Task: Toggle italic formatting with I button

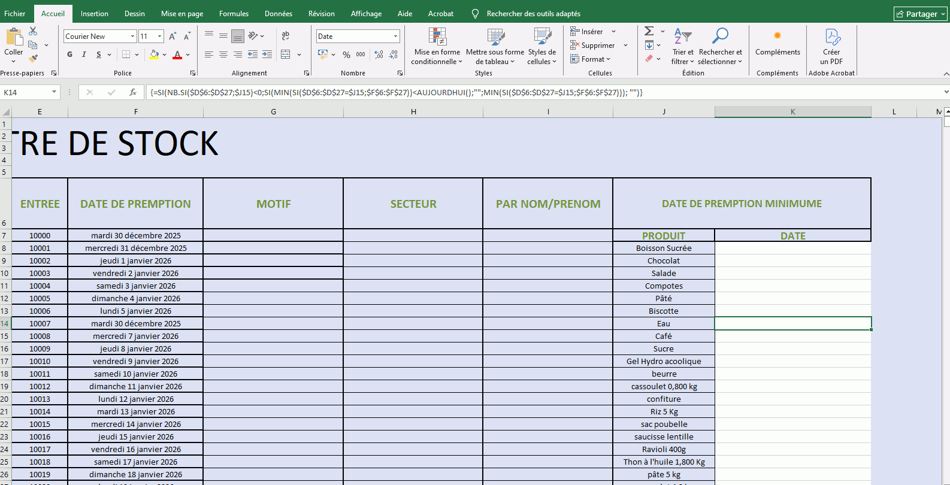Action: (84, 54)
